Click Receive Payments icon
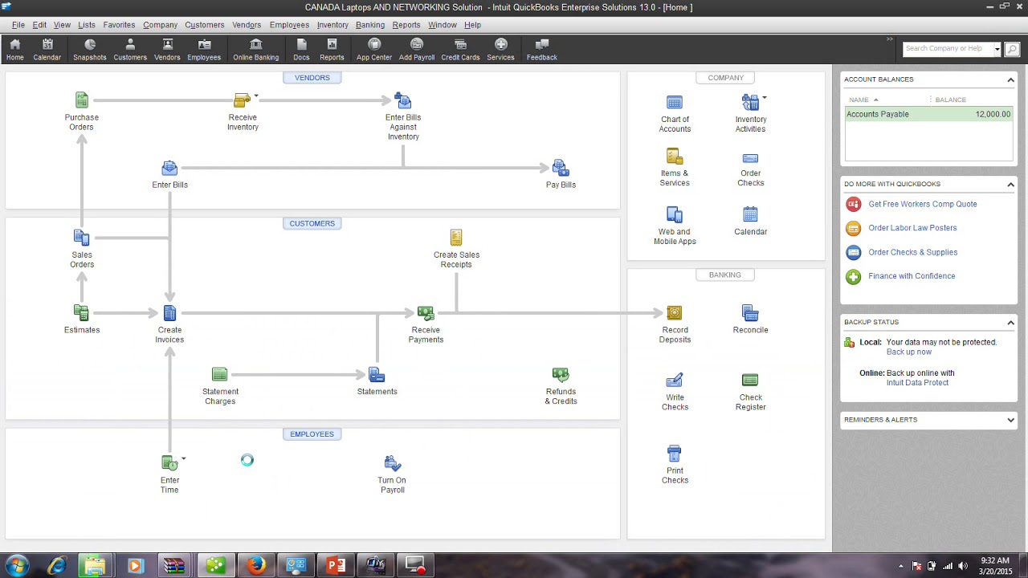Screen dimensions: 1028x578 (x=426, y=313)
